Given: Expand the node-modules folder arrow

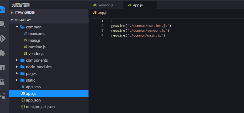Looking at the screenshot, I should [x=17, y=67].
